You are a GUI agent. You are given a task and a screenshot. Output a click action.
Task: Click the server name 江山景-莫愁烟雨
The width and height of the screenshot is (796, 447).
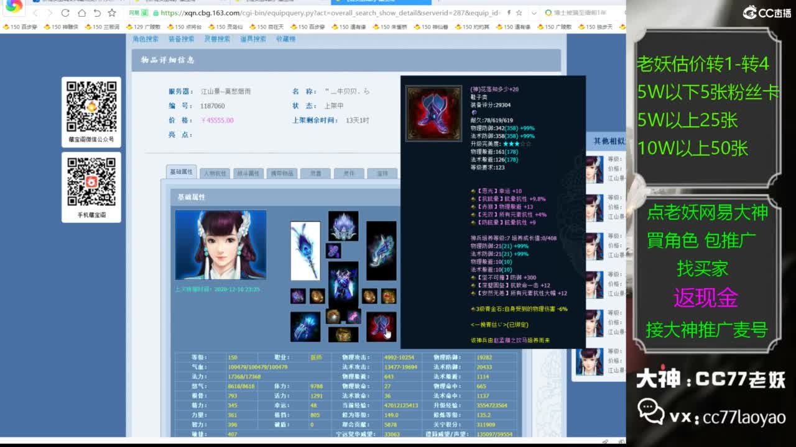tap(226, 91)
